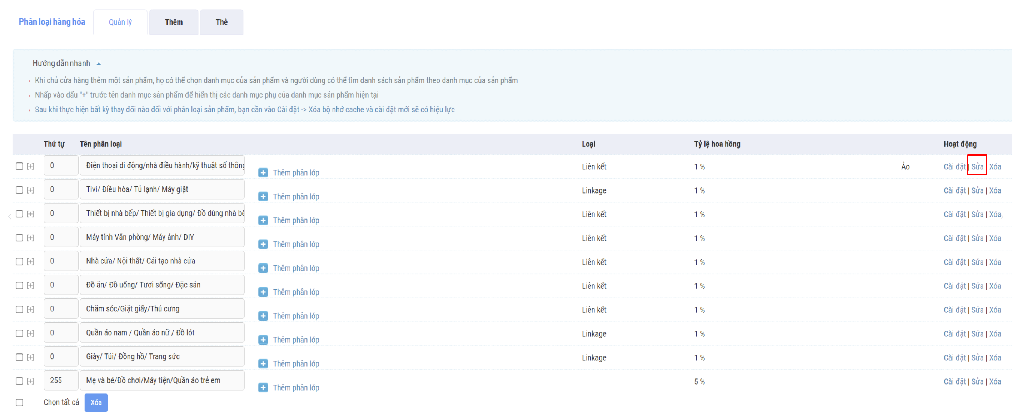1012x417 pixels.
Task: Check the Điện thoại di động row checkbox
Action: point(19,166)
